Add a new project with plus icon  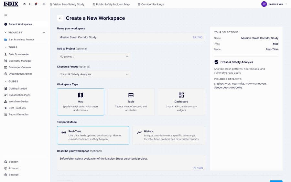(x=44, y=32)
